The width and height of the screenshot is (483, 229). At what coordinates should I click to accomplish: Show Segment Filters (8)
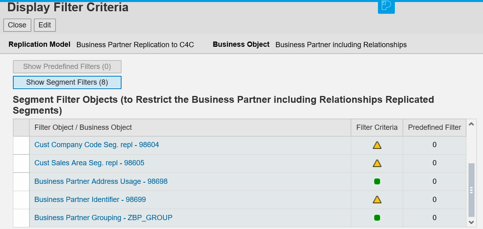pos(67,82)
